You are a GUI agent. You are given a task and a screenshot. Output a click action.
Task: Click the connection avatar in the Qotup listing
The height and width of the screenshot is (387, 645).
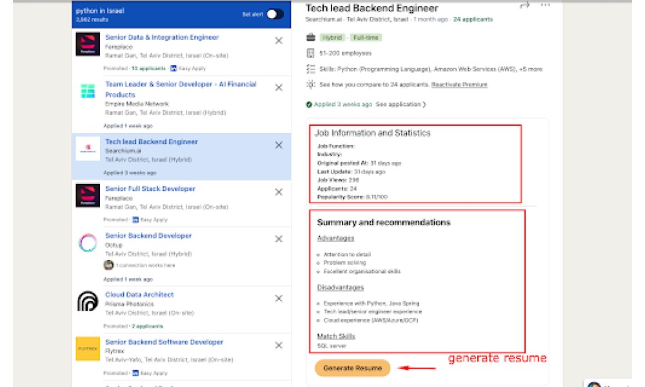[108, 265]
